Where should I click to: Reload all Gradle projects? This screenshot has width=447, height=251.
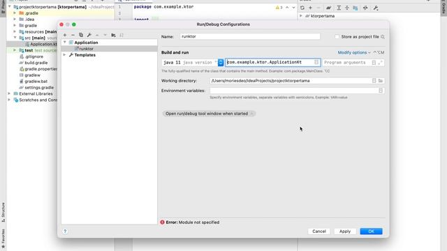pyautogui.click(x=302, y=8)
